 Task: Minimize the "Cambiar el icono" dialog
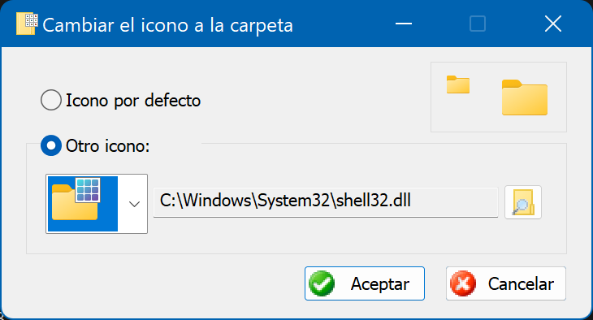[404, 24]
